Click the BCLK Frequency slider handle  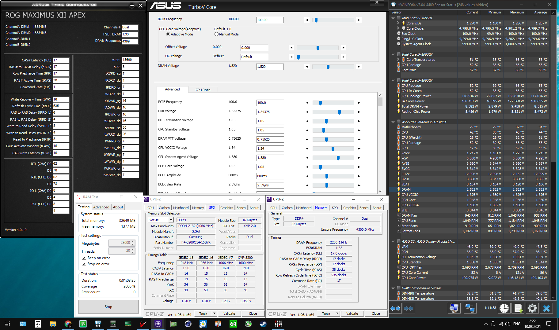(x=316, y=20)
